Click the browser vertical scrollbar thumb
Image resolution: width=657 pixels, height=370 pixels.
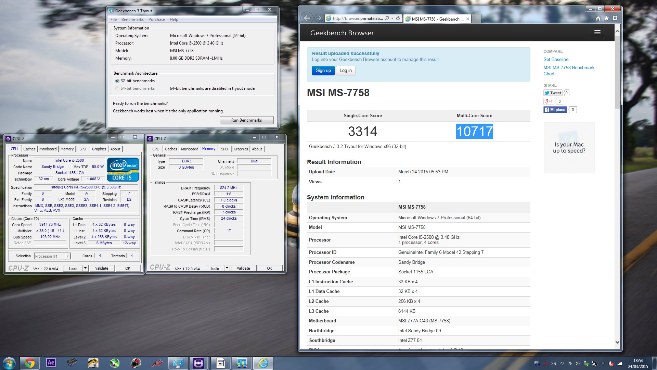(x=617, y=72)
